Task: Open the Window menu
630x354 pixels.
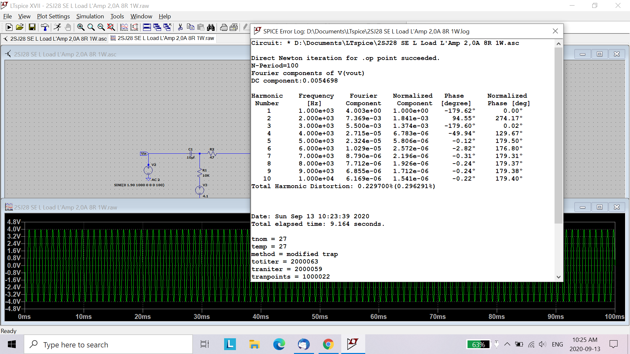Action: point(141,16)
